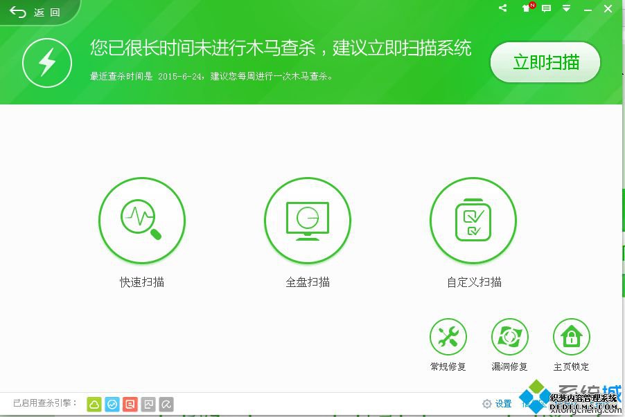
Task: Launch the 全盘扫描 full disk scan
Action: [308, 220]
